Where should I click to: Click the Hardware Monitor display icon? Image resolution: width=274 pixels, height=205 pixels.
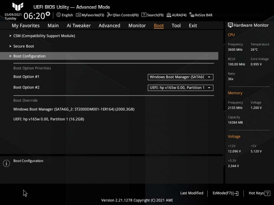pyautogui.click(x=230, y=25)
